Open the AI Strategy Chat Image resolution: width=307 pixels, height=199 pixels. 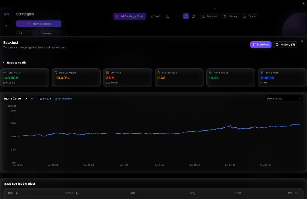(129, 16)
